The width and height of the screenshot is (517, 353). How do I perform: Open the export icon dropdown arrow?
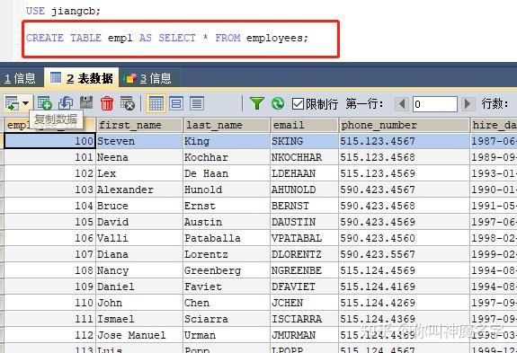tap(26, 104)
